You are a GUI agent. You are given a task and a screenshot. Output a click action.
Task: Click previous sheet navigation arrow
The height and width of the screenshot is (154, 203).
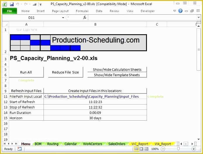[x=8, y=144]
